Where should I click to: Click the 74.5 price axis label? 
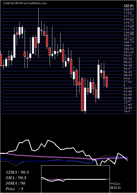point(127,111)
